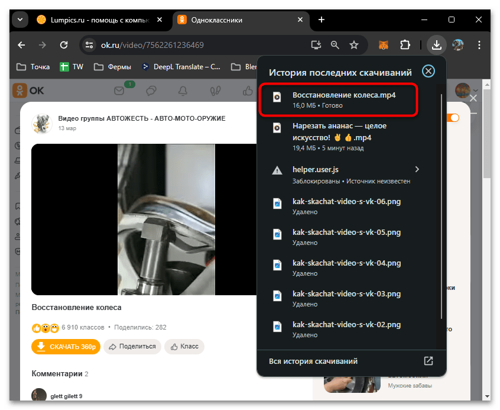Image resolution: width=500 pixels, height=410 pixels.
Task: Reload the page with the refresh icon
Action: [64, 44]
